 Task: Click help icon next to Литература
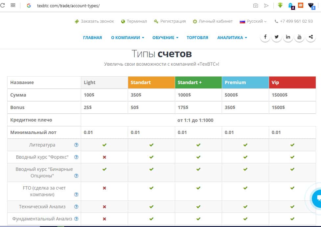76,145
